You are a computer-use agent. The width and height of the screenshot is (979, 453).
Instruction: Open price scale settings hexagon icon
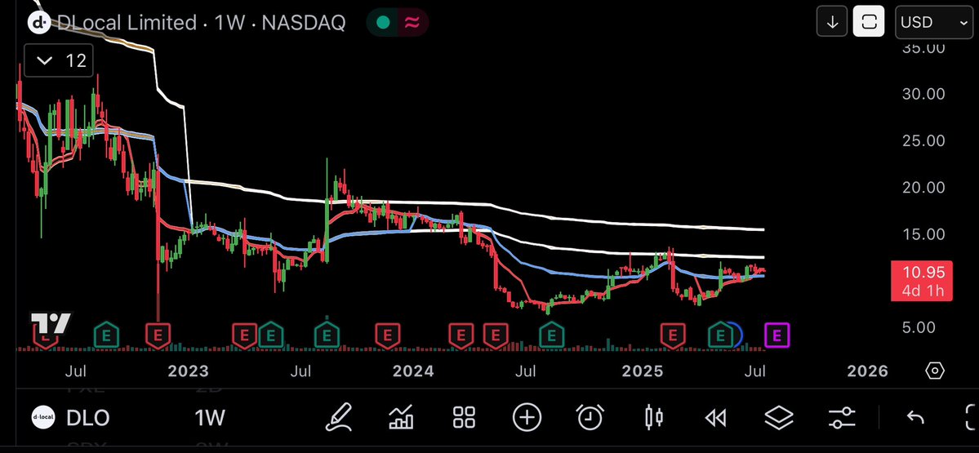pyautogui.click(x=934, y=371)
